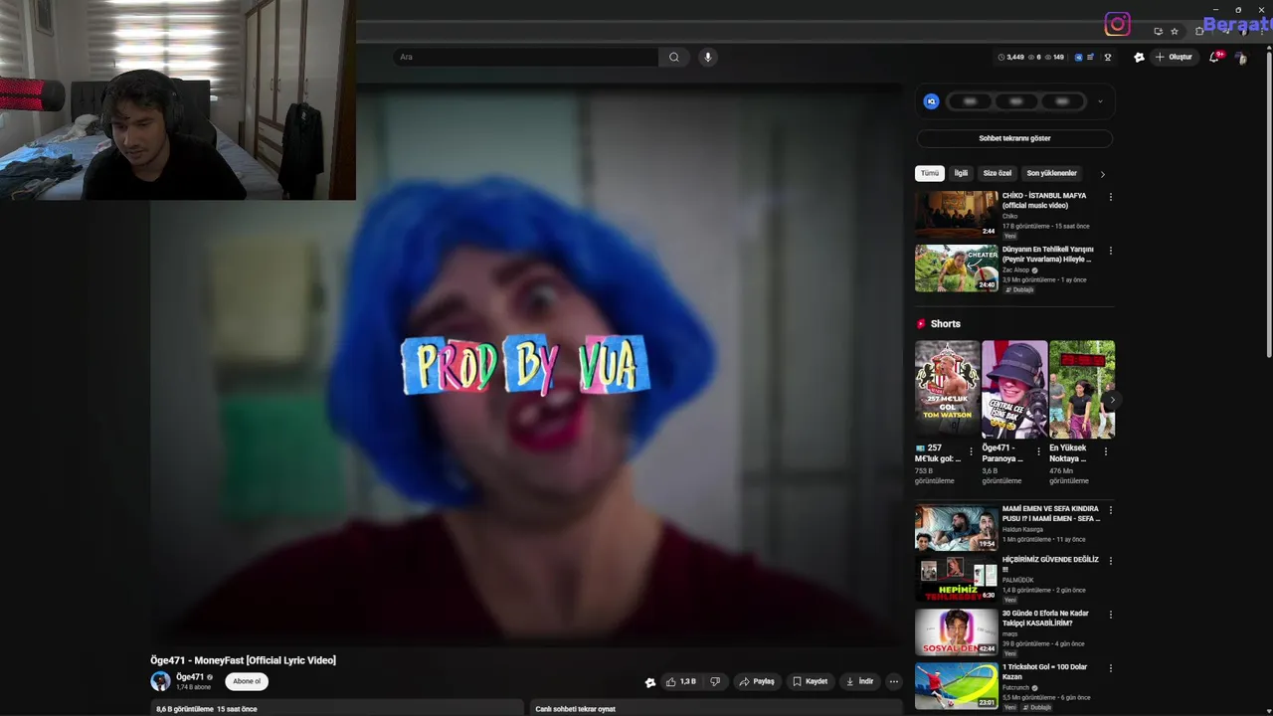Click the round blue IQ logo in the panel
The width and height of the screenshot is (1273, 716).
pyautogui.click(x=931, y=101)
